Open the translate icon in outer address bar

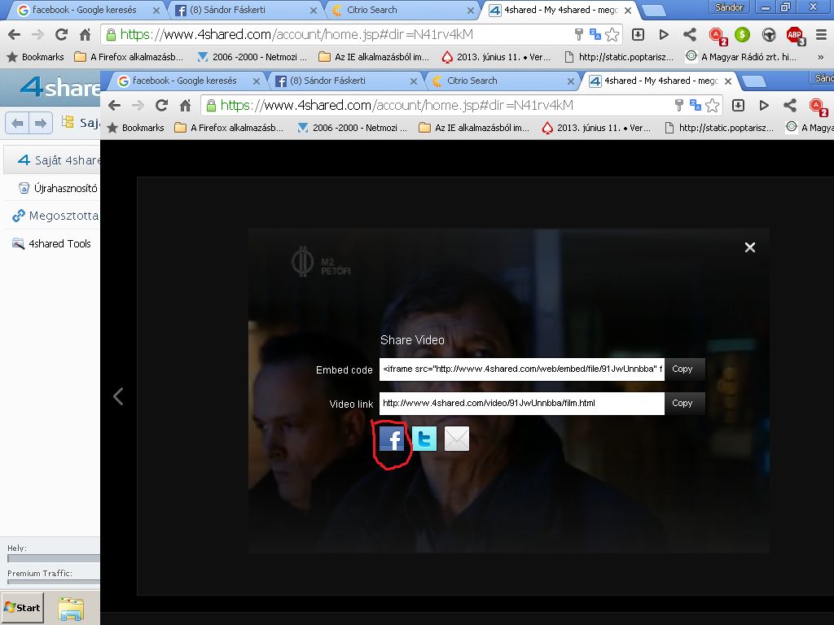coord(595,34)
